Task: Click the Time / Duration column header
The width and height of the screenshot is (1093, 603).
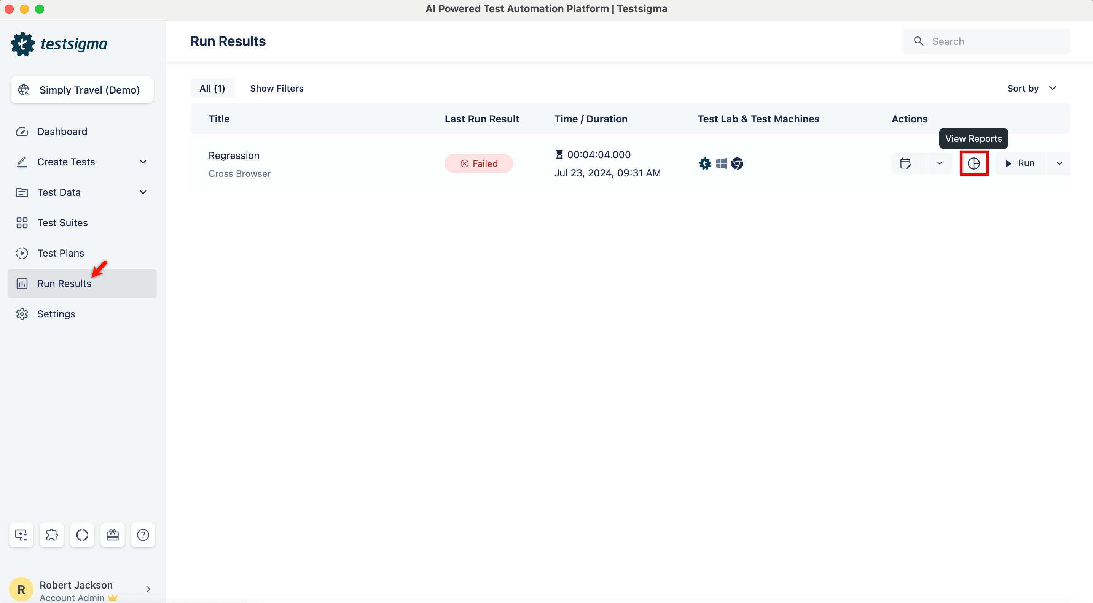Action: tap(591, 119)
